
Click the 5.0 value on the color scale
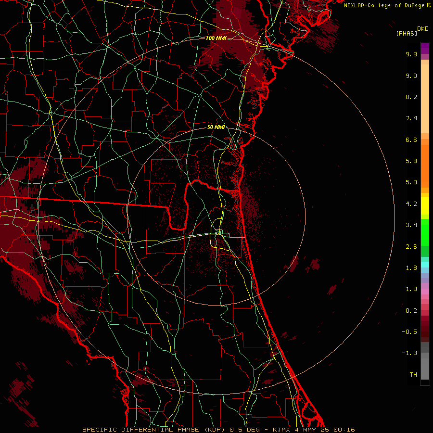click(411, 182)
